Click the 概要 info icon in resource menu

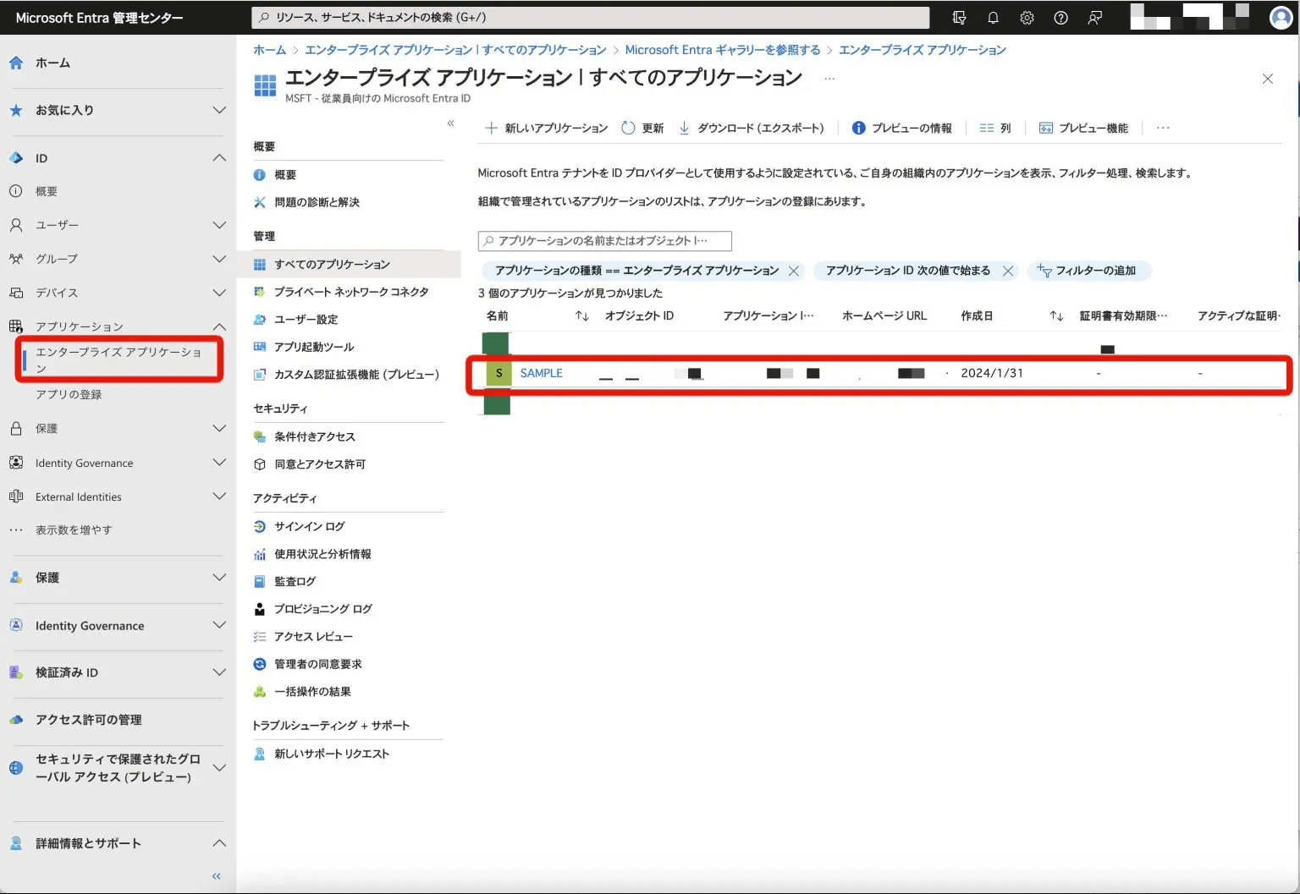(260, 175)
